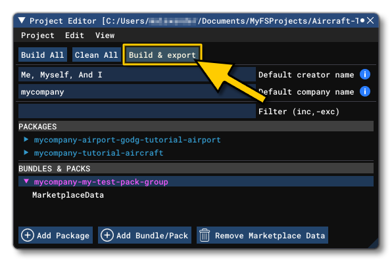Close the Project Editor window
This screenshot has width=392, height=262.
[x=370, y=20]
